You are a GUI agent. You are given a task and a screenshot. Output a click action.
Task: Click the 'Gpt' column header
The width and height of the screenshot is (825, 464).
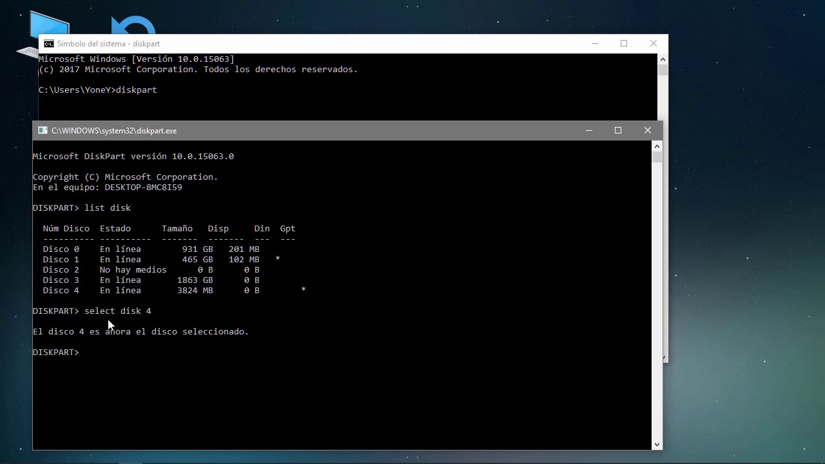coord(288,229)
